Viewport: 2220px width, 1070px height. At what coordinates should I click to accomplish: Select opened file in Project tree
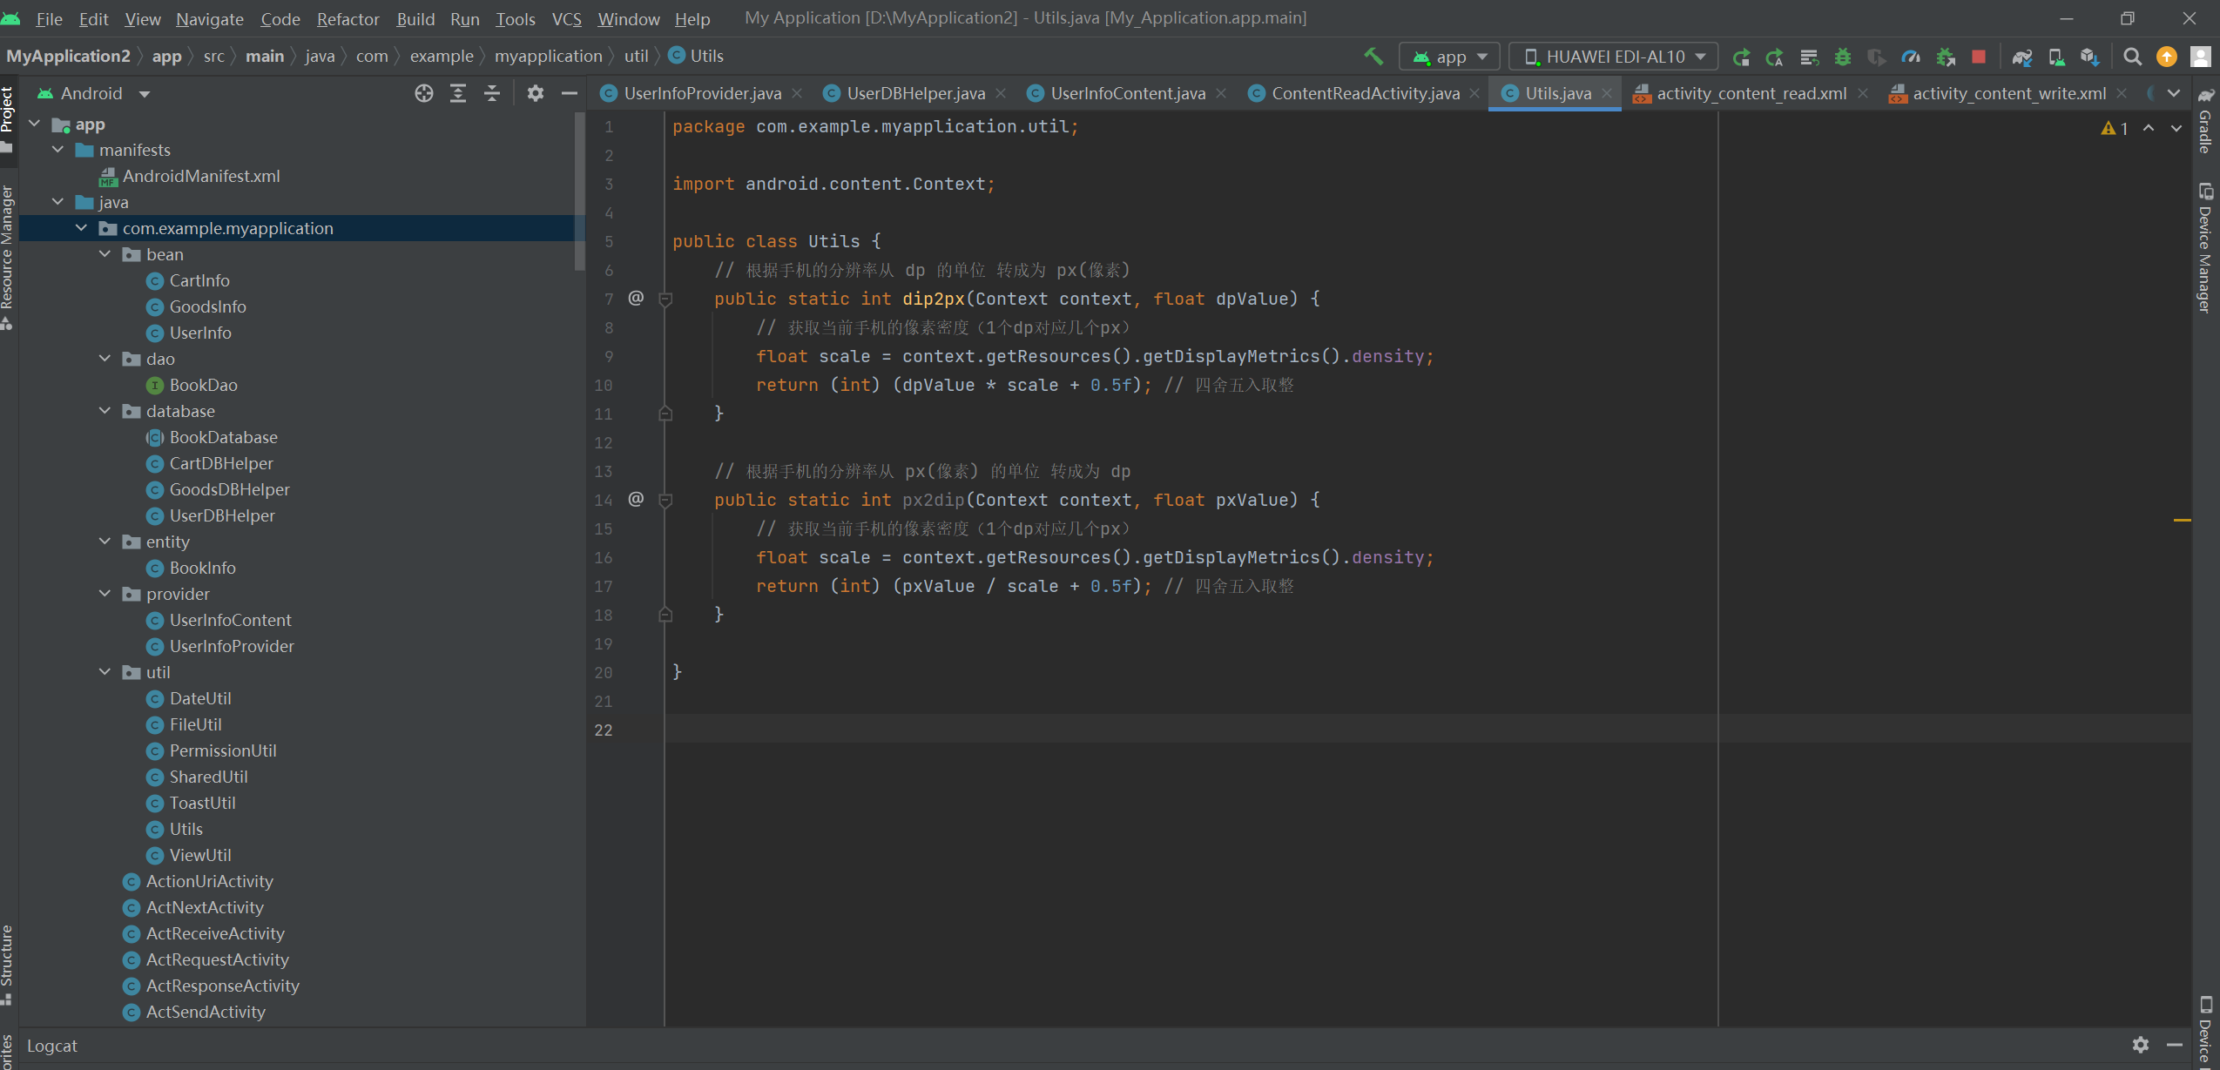(424, 93)
